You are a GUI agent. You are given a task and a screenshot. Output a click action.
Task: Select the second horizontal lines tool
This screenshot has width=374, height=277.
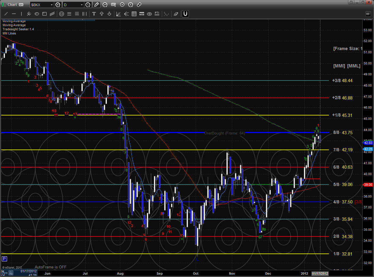tap(77, 14)
